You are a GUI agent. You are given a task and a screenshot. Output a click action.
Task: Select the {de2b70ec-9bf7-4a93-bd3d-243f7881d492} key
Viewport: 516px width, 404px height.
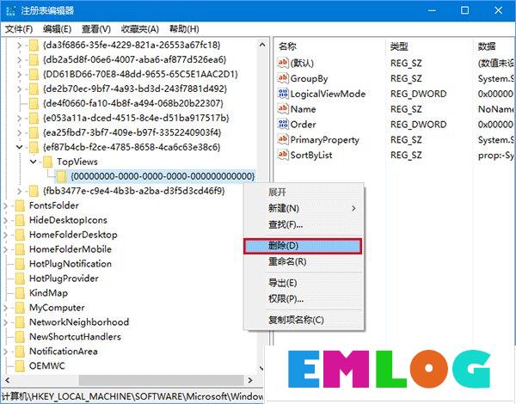(x=135, y=89)
